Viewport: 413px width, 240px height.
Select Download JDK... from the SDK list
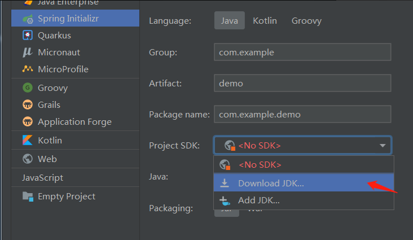[x=304, y=183]
